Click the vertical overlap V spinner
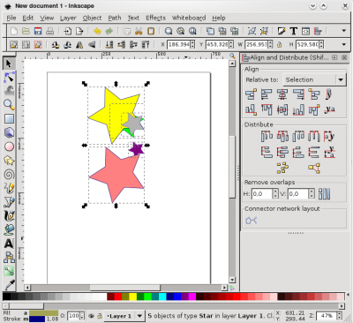Image resolution: width=353 pixels, height=323 pixels. click(312, 193)
